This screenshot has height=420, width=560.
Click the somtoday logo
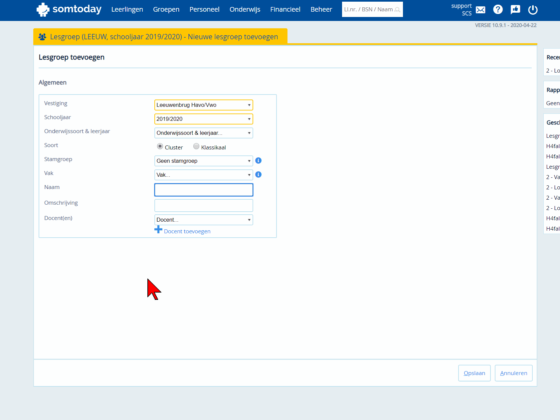tap(69, 9)
